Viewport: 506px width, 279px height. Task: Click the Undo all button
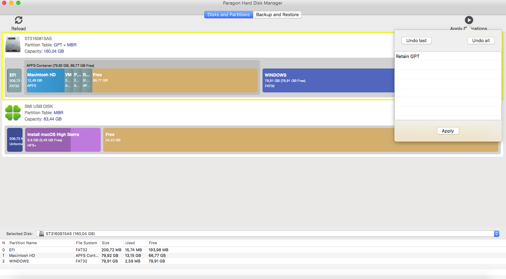click(481, 41)
